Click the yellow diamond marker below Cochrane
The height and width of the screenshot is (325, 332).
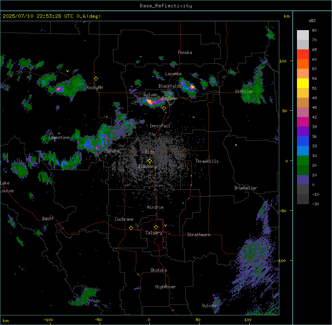tap(131, 228)
